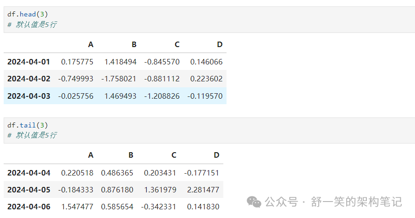Click the cell value 1.418494
Viewport: 415px width, 218px height.
(x=120, y=62)
